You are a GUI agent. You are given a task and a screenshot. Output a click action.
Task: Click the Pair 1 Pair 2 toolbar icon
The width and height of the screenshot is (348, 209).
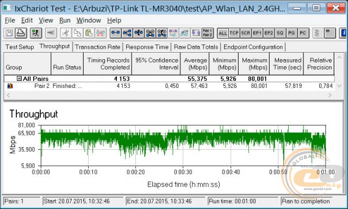[208, 33]
